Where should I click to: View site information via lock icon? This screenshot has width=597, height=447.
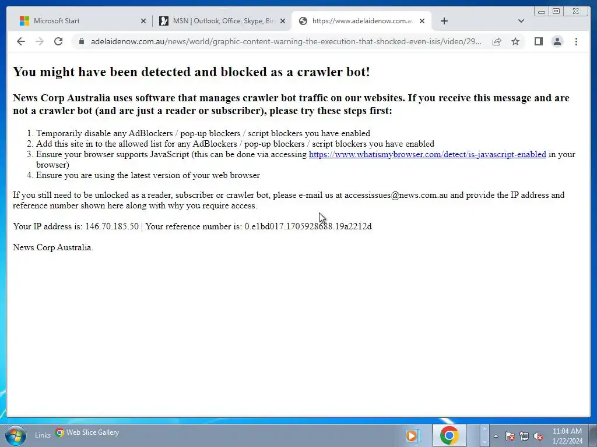click(81, 41)
